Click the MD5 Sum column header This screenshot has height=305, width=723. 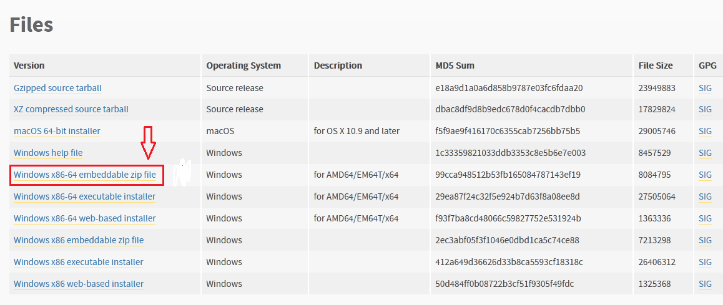pos(455,65)
